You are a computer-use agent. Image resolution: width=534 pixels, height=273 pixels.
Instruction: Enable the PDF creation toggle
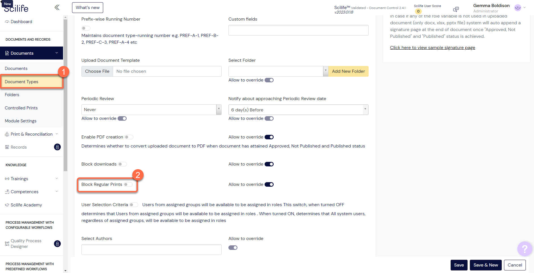pos(129,137)
